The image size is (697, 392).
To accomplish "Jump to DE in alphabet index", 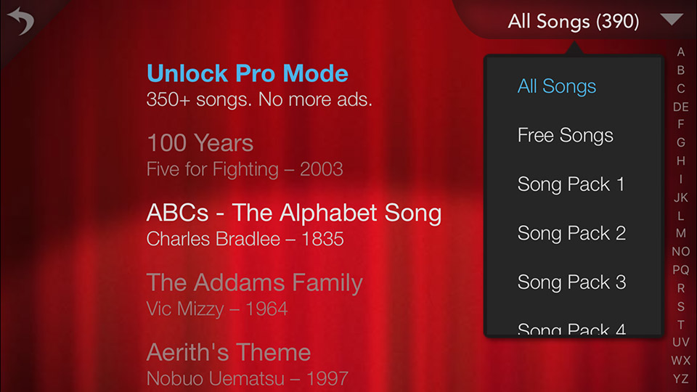I will click(x=680, y=107).
